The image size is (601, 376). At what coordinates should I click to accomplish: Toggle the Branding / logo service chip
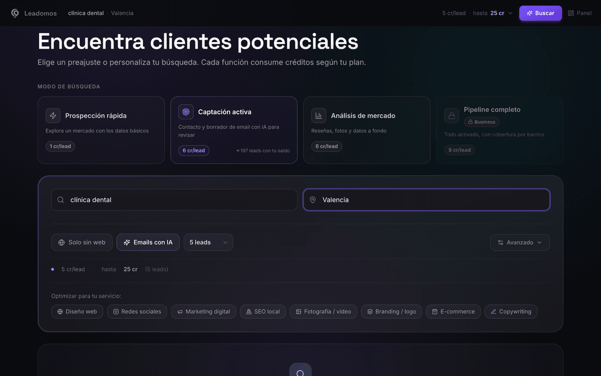(391, 311)
